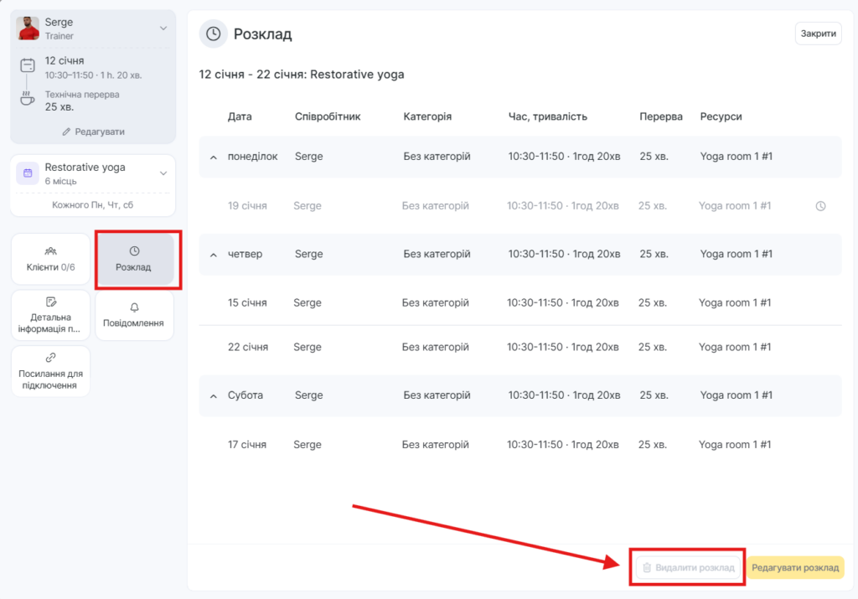Screen dimensions: 858x599
Task: Open Посилання для підключення link tile
Action: [x=50, y=371]
